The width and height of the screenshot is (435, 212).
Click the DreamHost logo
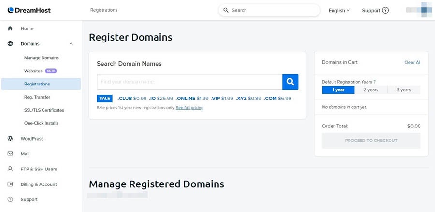click(29, 10)
